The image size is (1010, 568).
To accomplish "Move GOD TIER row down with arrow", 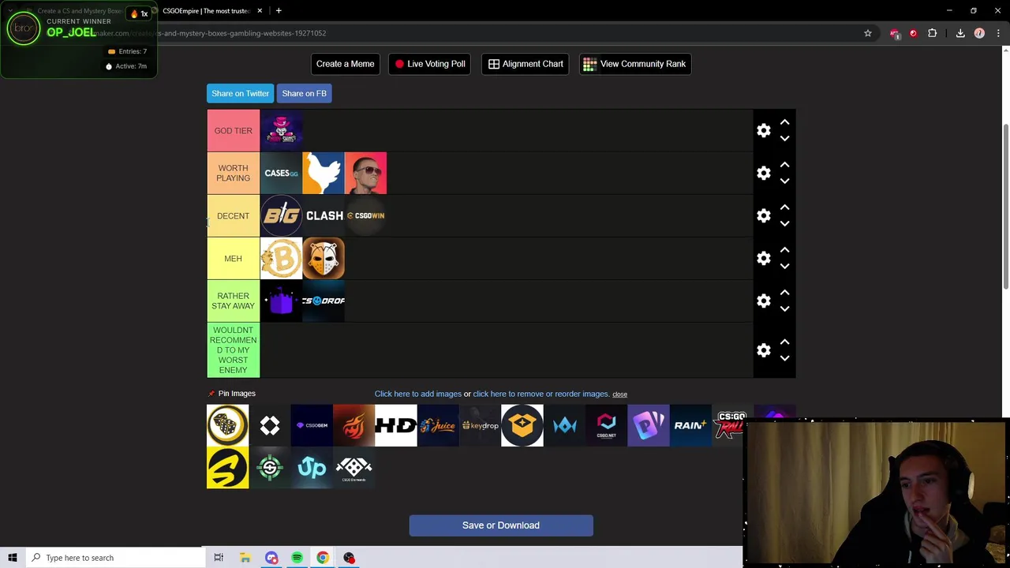I will [x=784, y=139].
